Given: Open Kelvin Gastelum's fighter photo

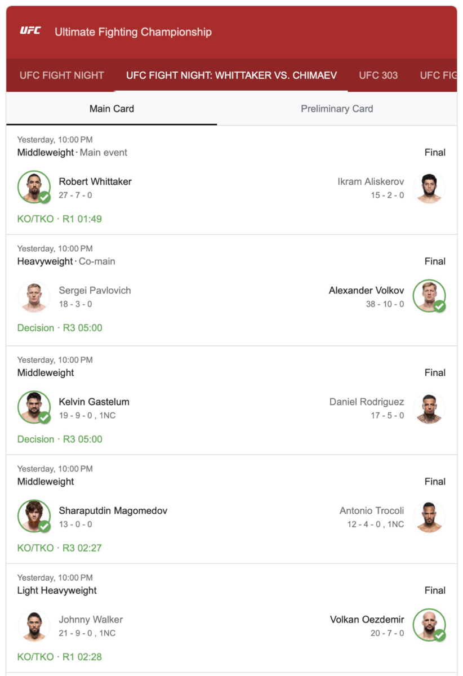Looking at the screenshot, I should click(x=34, y=407).
